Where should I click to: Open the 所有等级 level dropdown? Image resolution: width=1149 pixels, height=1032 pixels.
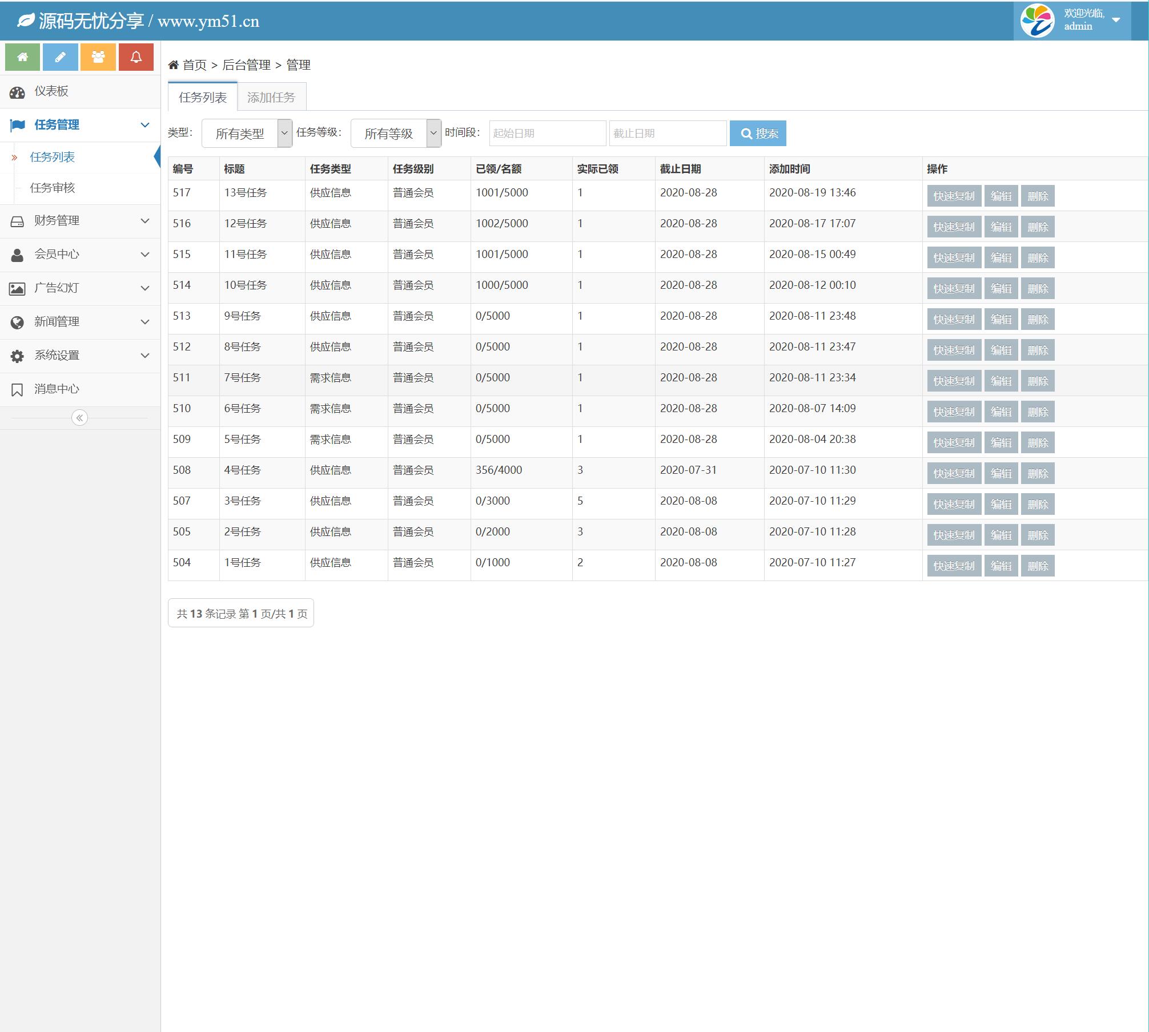point(396,134)
